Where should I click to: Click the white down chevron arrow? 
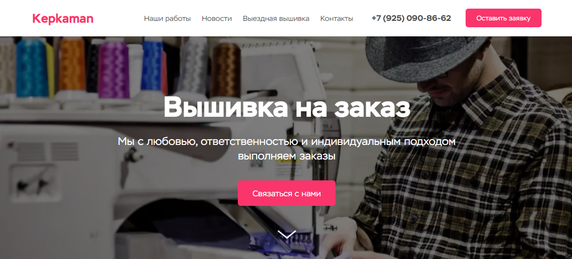tap(286, 234)
